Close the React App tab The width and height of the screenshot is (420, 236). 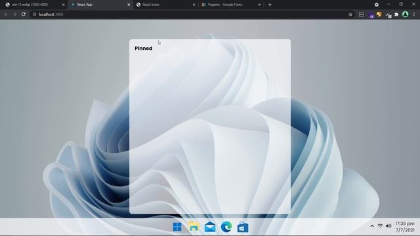(x=129, y=5)
